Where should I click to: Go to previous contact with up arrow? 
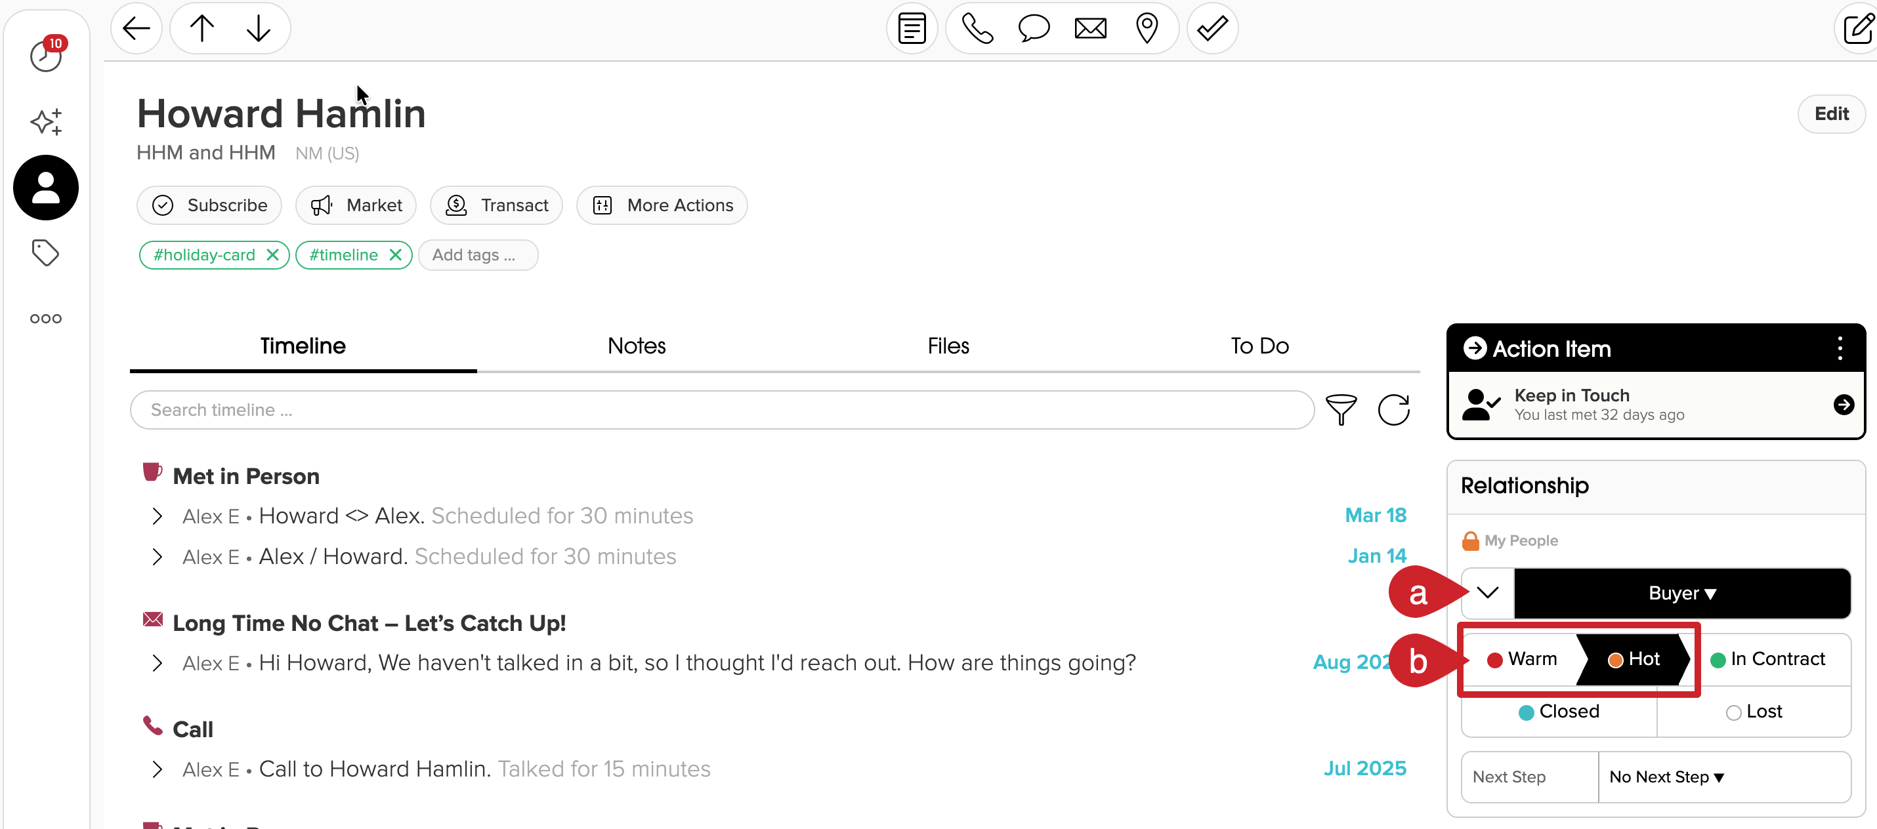click(x=202, y=29)
